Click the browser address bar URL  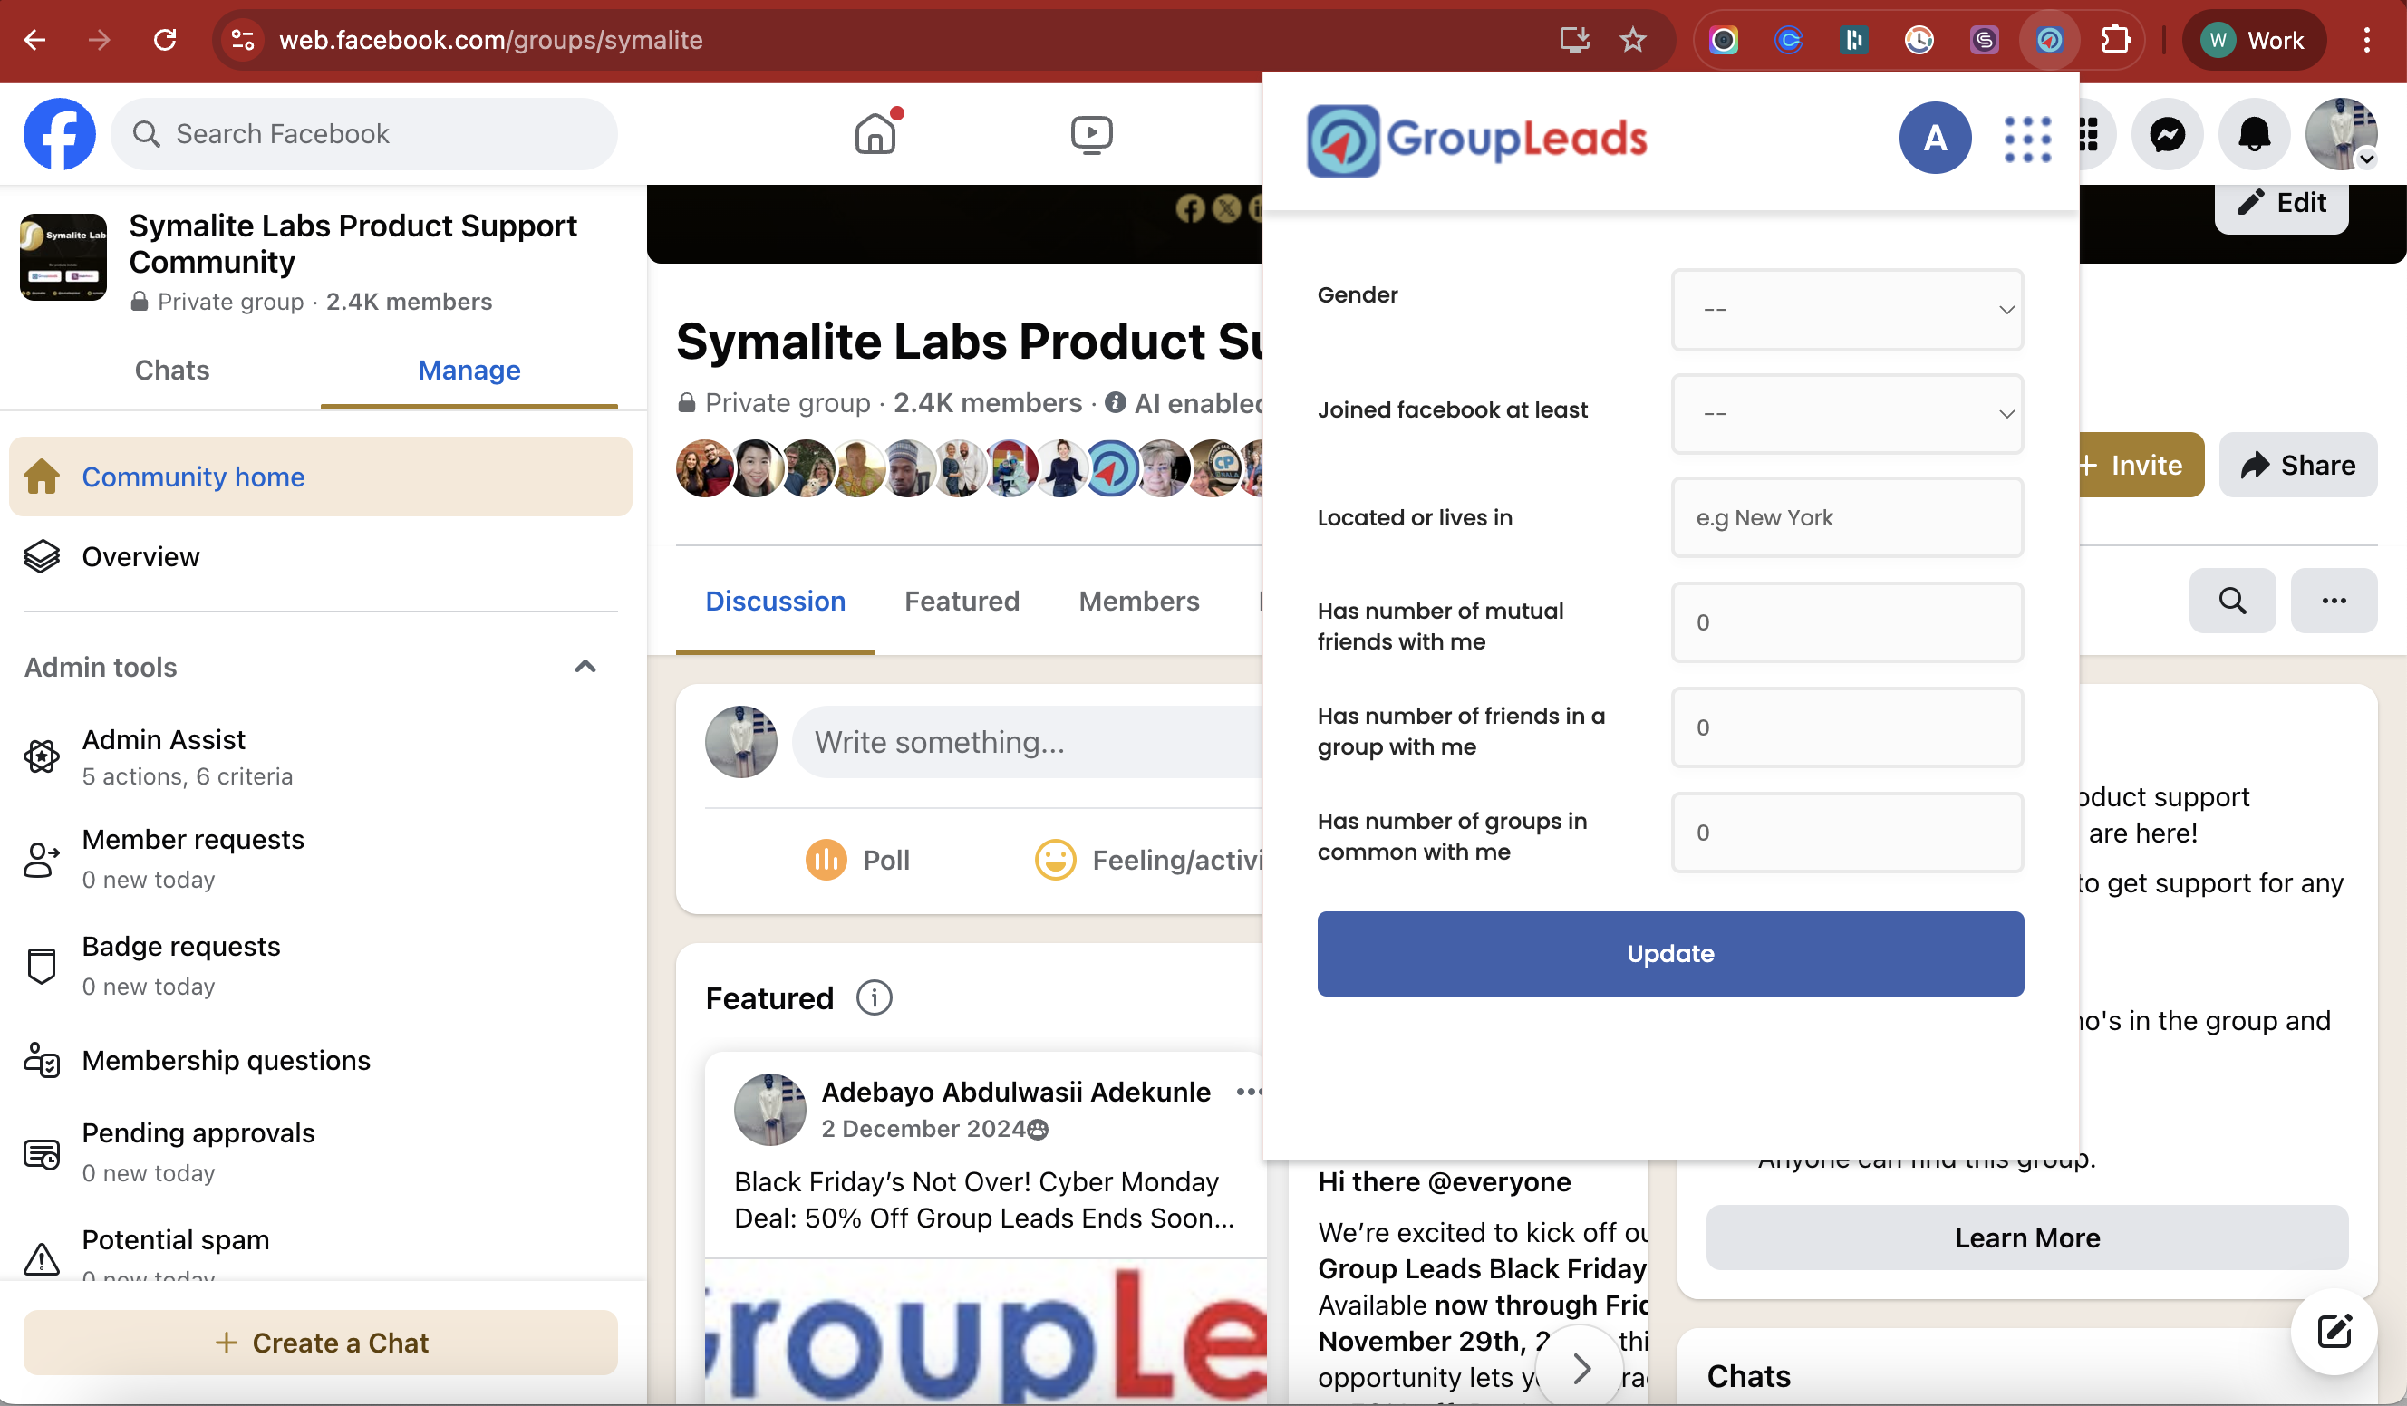point(491,40)
